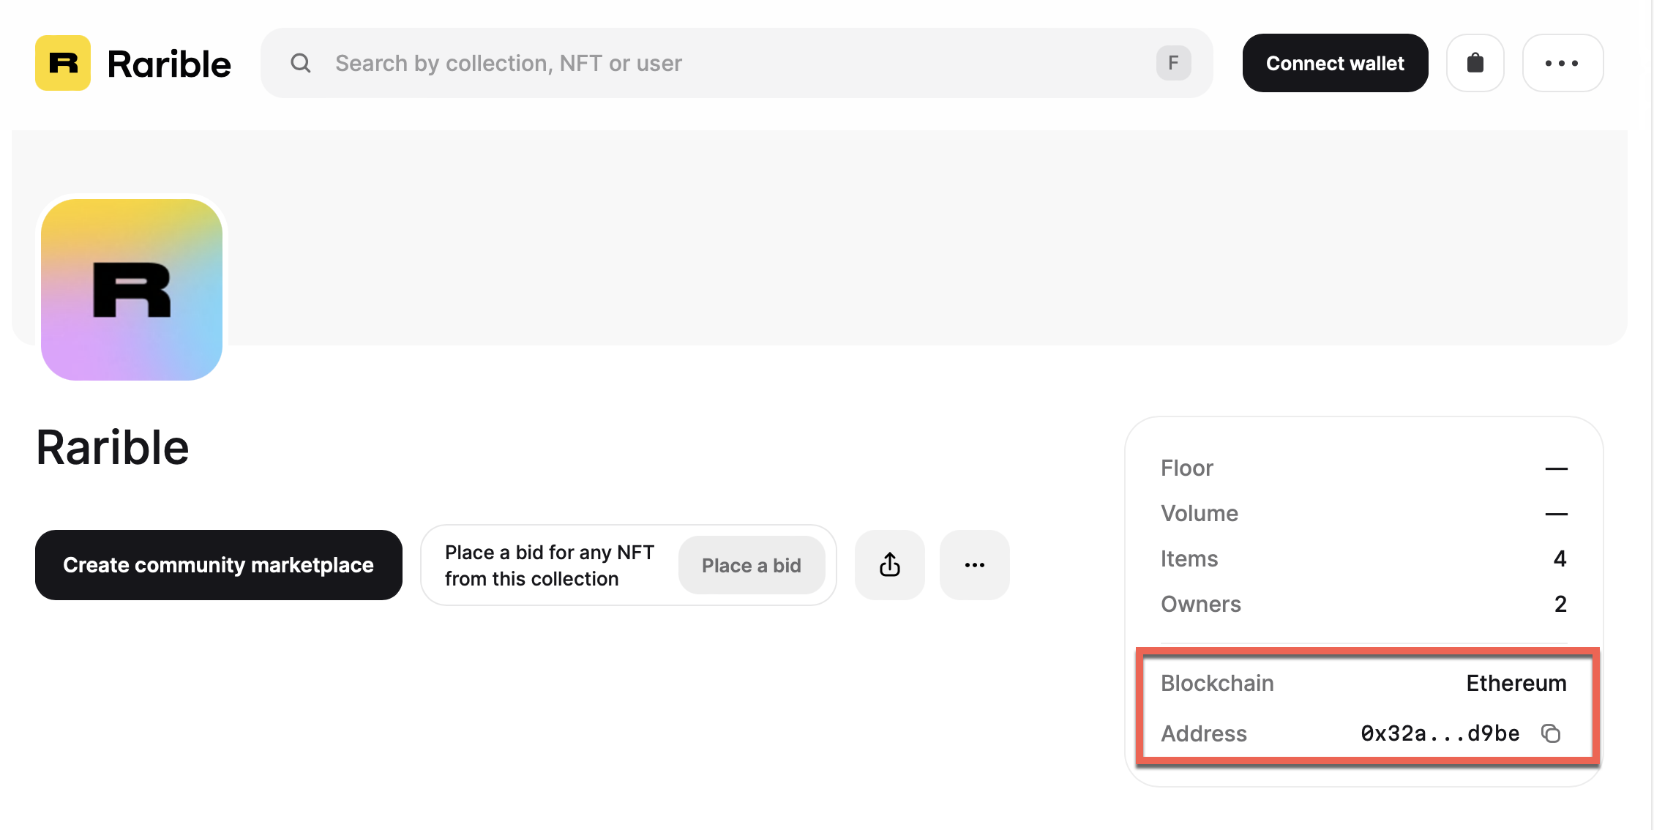The width and height of the screenshot is (1654, 830).
Task: Click the Rarible wordmark in header
Action: coord(169,64)
